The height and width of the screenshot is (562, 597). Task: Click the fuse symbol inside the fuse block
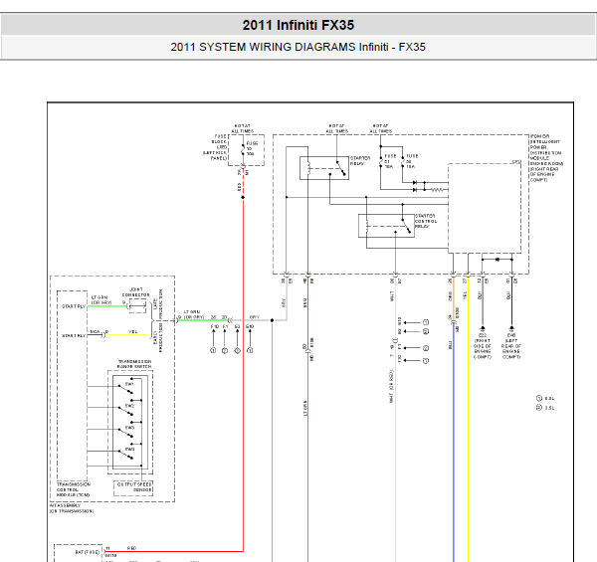(x=243, y=149)
